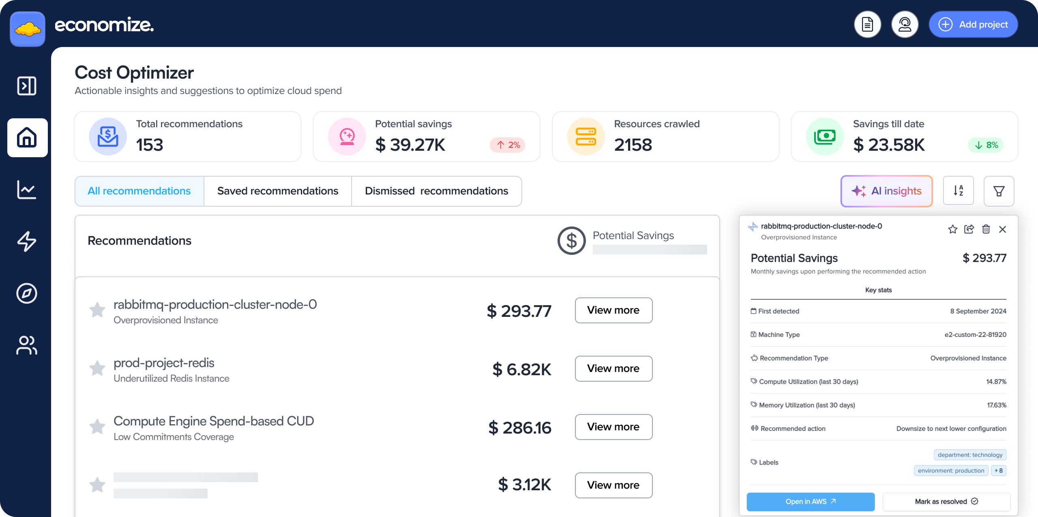Favorite the Compute Engine Spend-based CUD row

(x=97, y=427)
